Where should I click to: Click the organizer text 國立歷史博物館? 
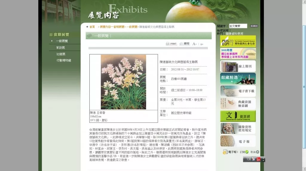tap(181, 113)
